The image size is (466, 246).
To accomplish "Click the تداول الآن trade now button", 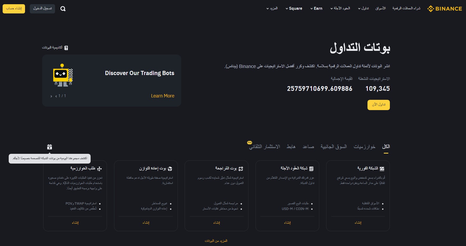I will coord(379,105).
